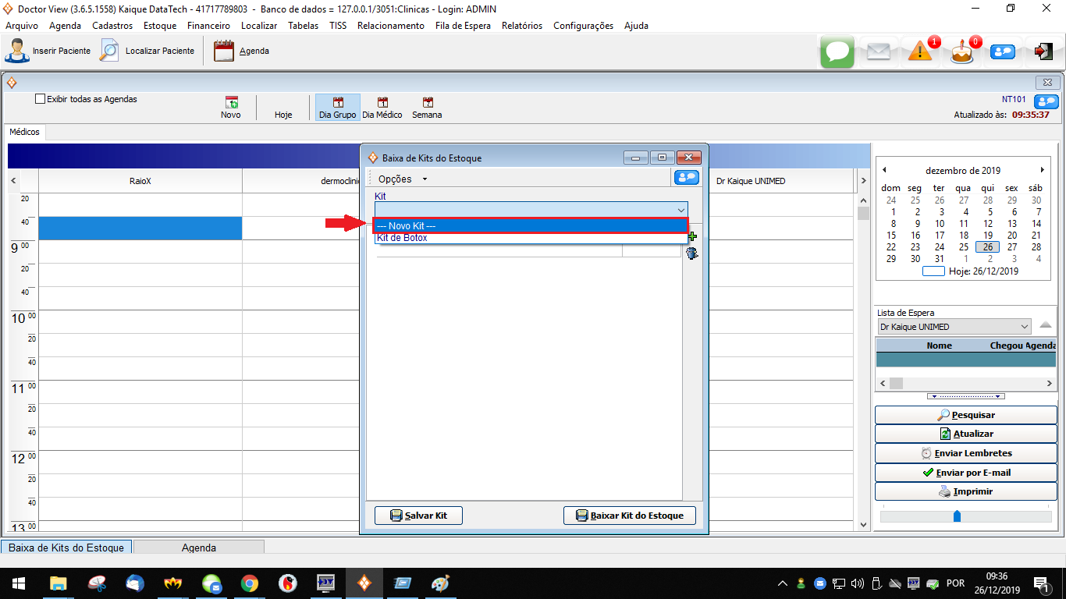Select Kit de Botox from list
The image size is (1066, 599).
(403, 238)
